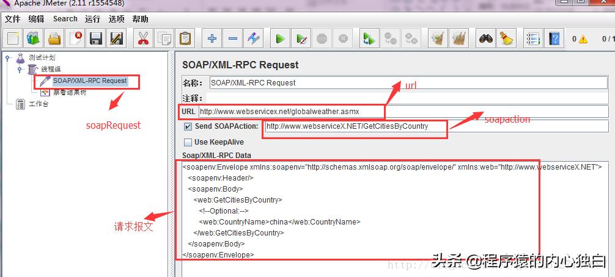Image resolution: width=615 pixels, height=277 pixels.
Task: Select the 察看结果树 tree item
Action: tap(70, 93)
